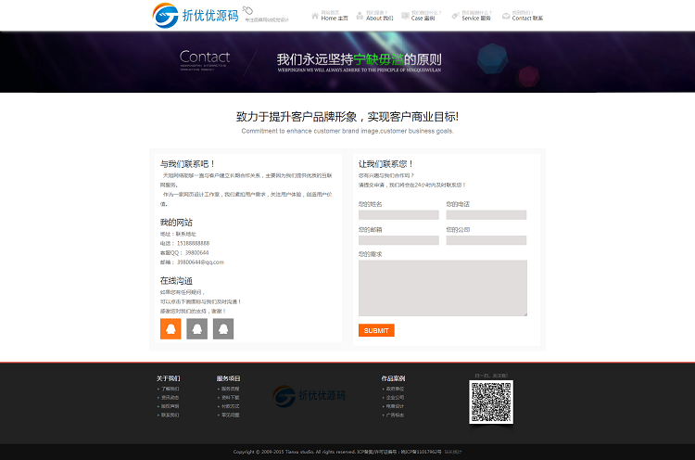
Task: Submit the contact form with SUBMIT button
Action: click(x=376, y=330)
